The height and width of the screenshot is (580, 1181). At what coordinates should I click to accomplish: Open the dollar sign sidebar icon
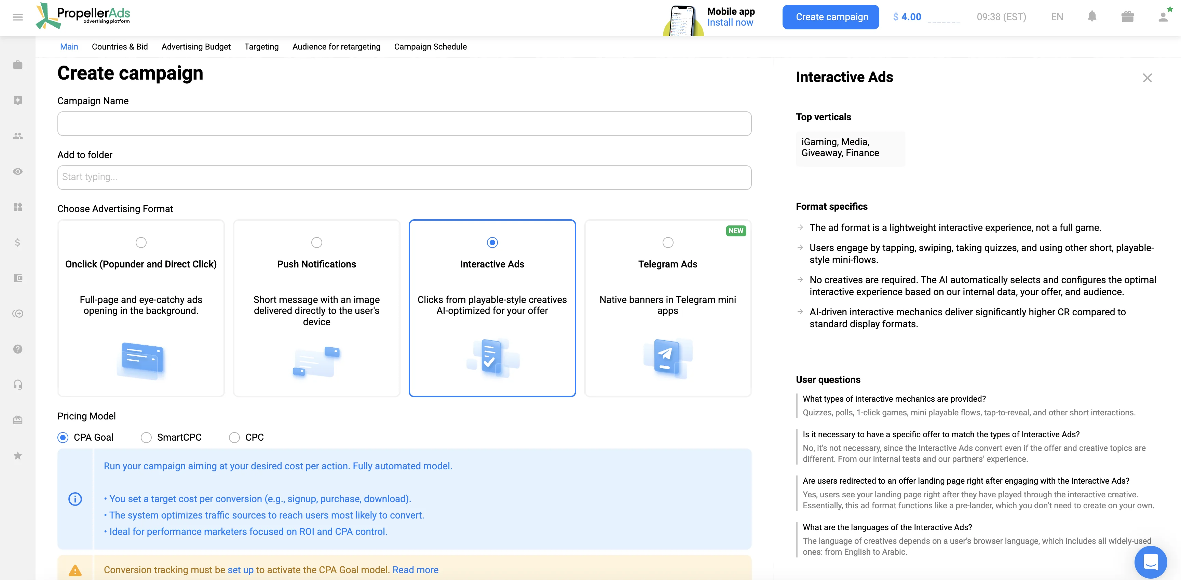point(17,243)
